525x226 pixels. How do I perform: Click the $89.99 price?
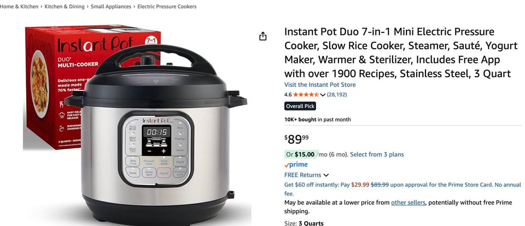(296, 139)
